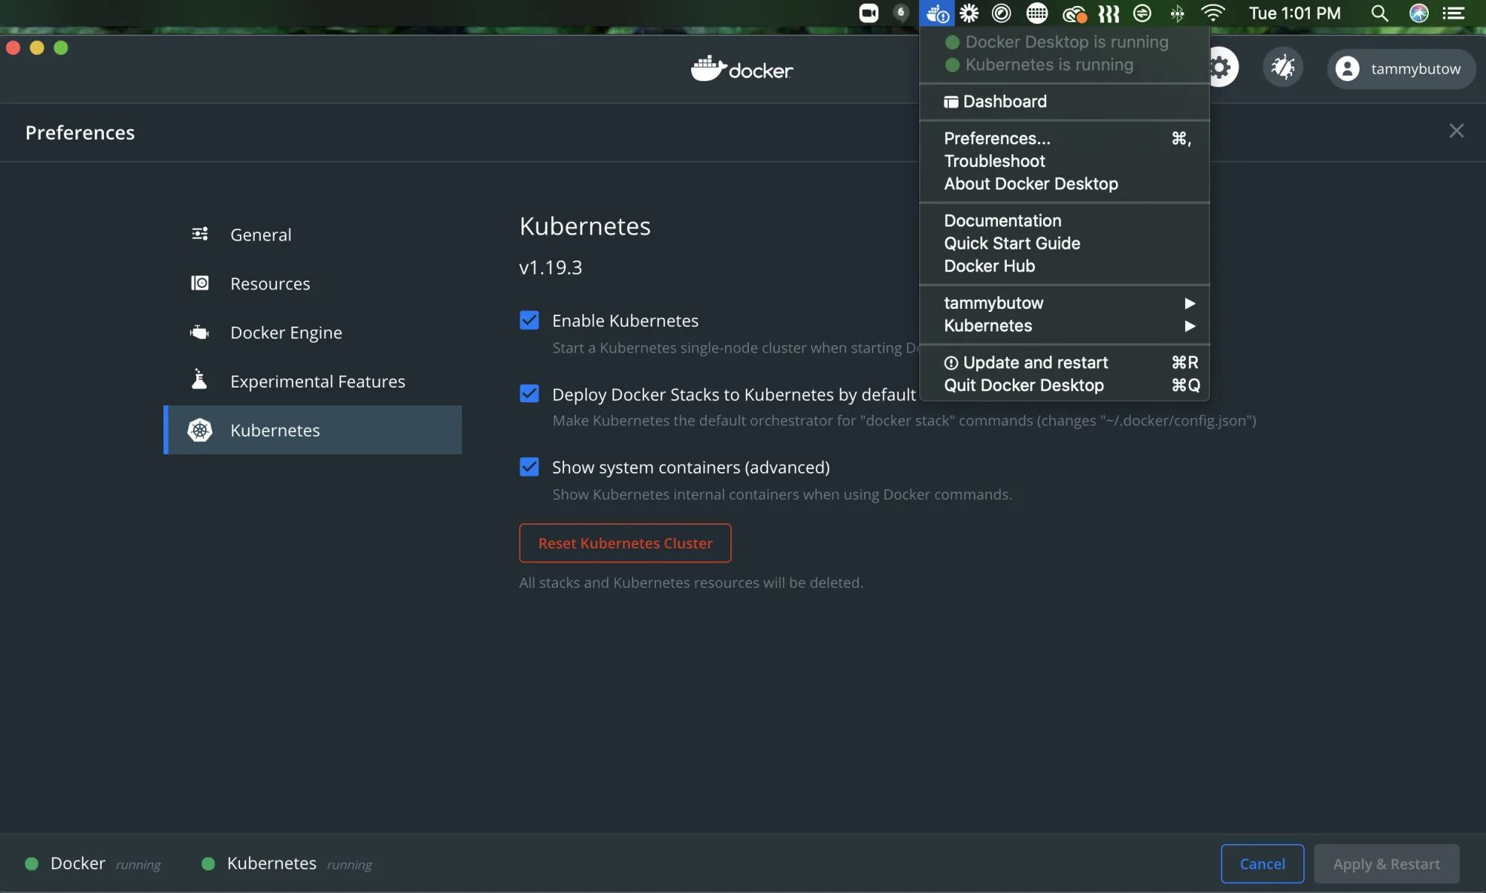Open Spotlight search magnifier icon
Viewport: 1486px width, 893px height.
[1379, 13]
